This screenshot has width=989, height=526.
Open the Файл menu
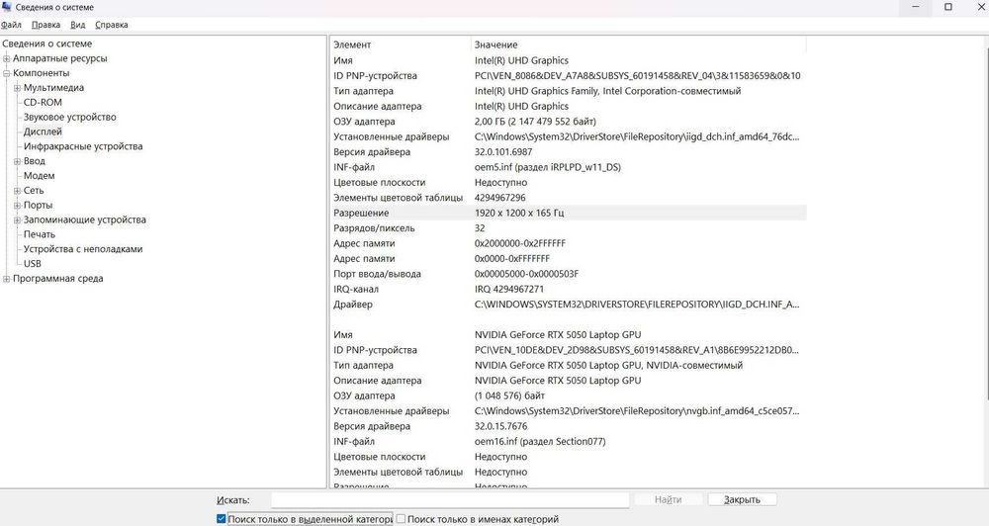(x=11, y=25)
